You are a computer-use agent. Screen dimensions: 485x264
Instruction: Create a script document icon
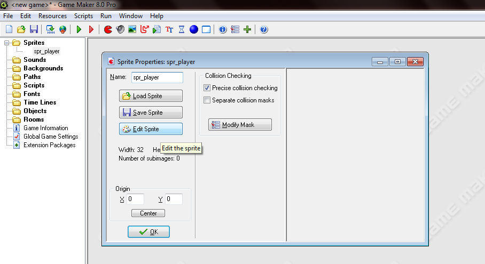click(157, 29)
